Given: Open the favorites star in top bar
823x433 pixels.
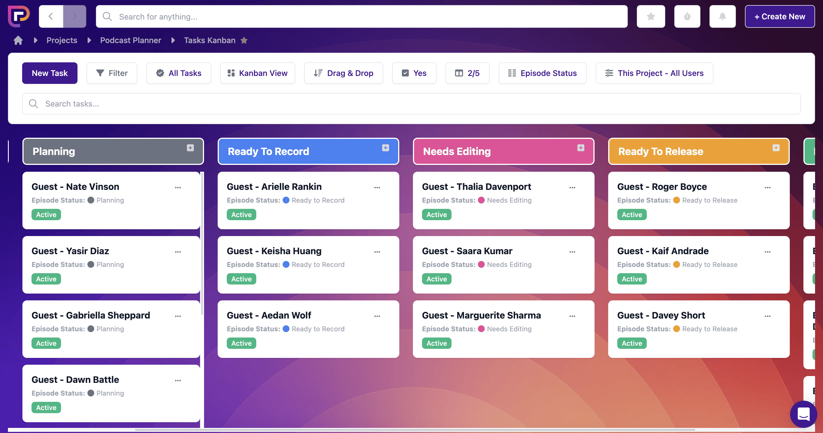Looking at the screenshot, I should (650, 17).
